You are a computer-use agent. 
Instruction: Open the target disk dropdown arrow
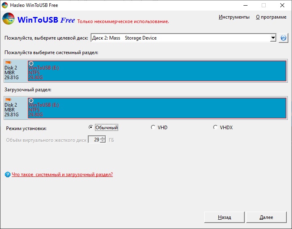(273, 38)
